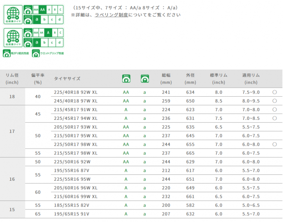The width and height of the screenshot is (283, 222).
Task: Click the globe low-fuel tire icon in the A label
Action: tap(13, 38)
